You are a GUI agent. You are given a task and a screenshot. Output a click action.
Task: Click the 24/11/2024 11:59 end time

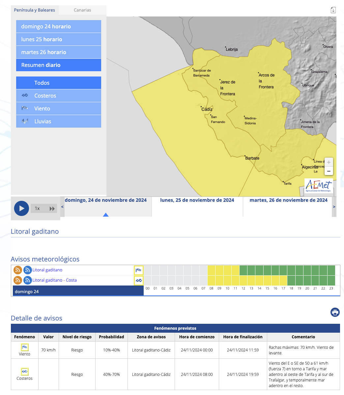pyautogui.click(x=243, y=350)
